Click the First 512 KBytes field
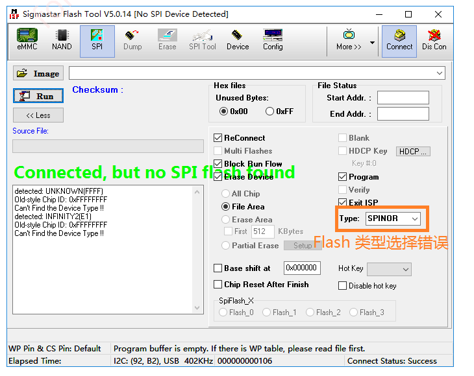Screen dimensions: 474x376 click(x=263, y=231)
